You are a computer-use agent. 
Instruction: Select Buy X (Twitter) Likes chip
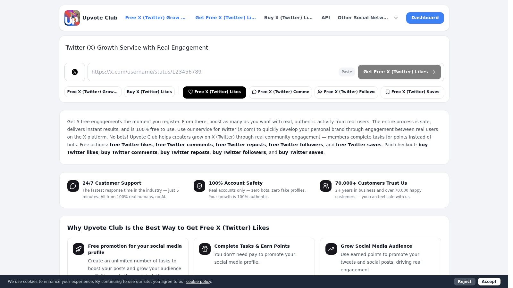(x=149, y=92)
